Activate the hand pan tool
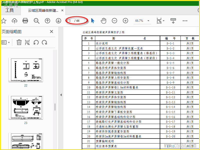 coord(103,21)
